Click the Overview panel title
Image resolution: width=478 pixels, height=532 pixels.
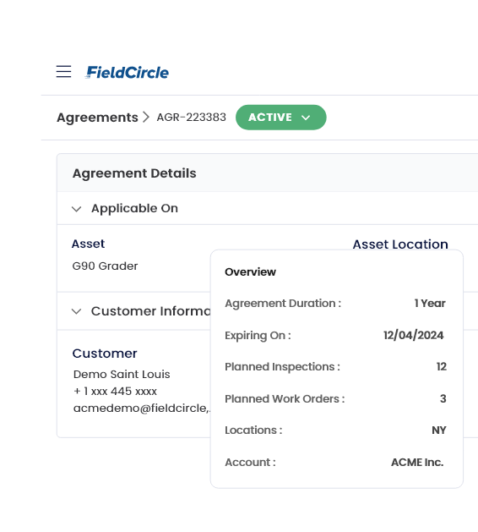pyautogui.click(x=250, y=271)
